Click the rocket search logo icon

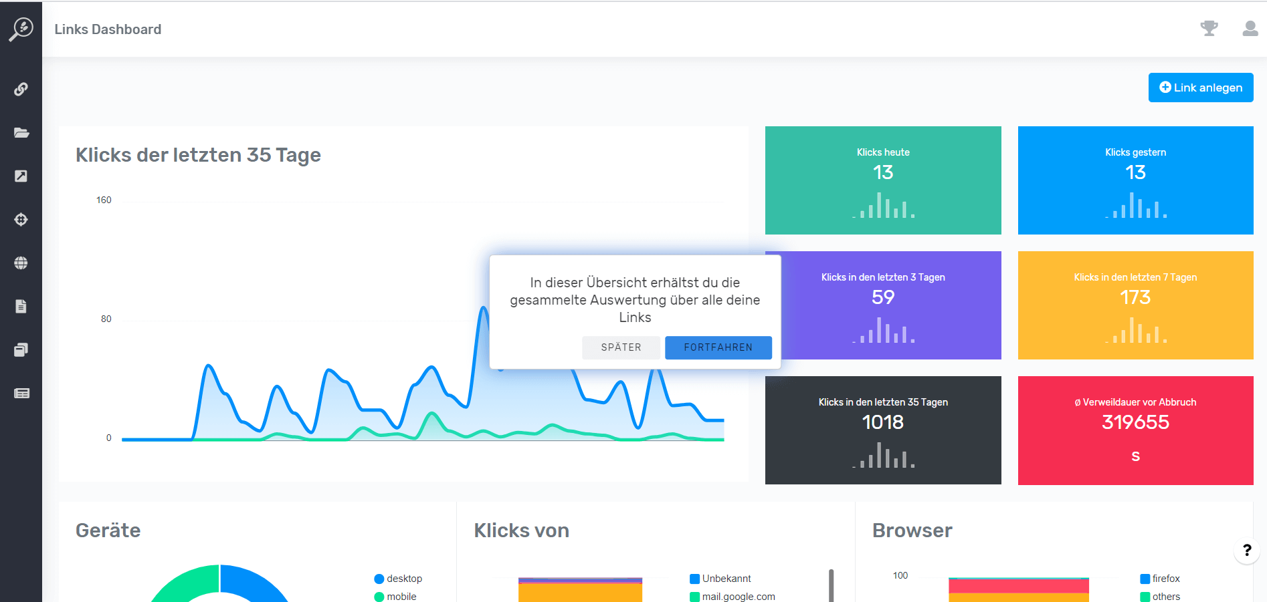tap(21, 29)
